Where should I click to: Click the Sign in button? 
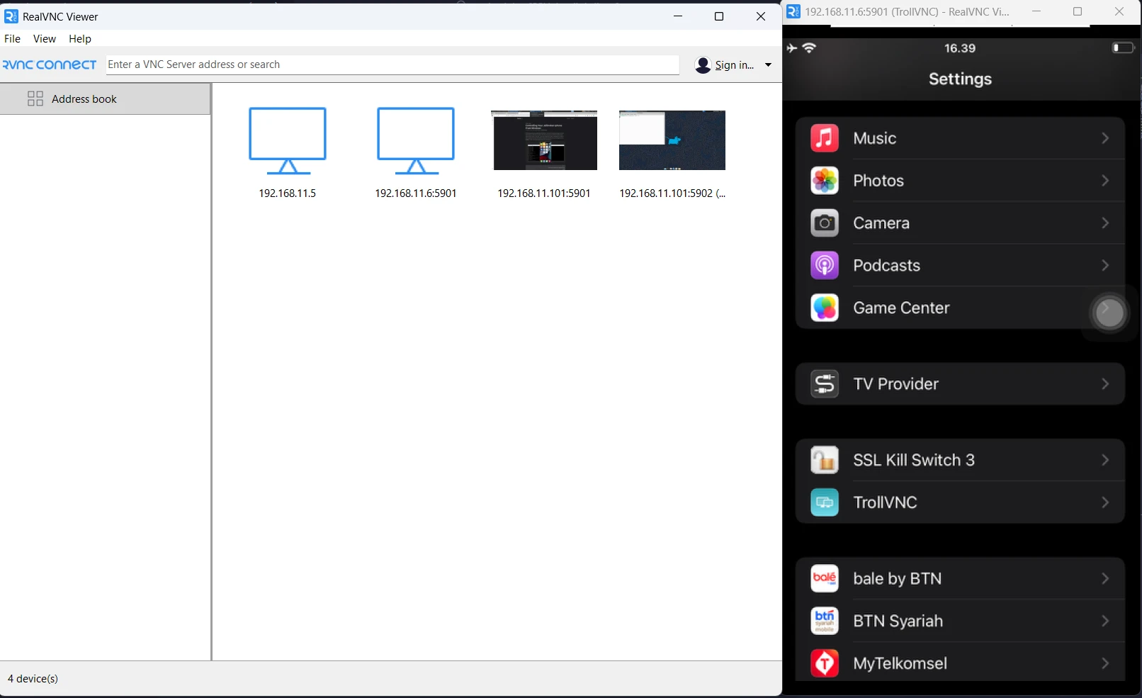click(734, 65)
